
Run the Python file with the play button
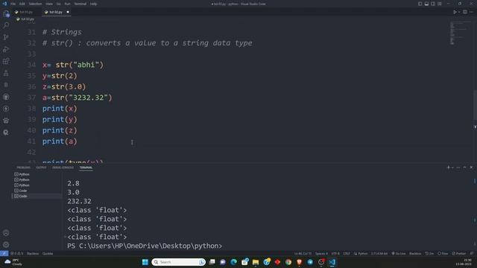455,12
